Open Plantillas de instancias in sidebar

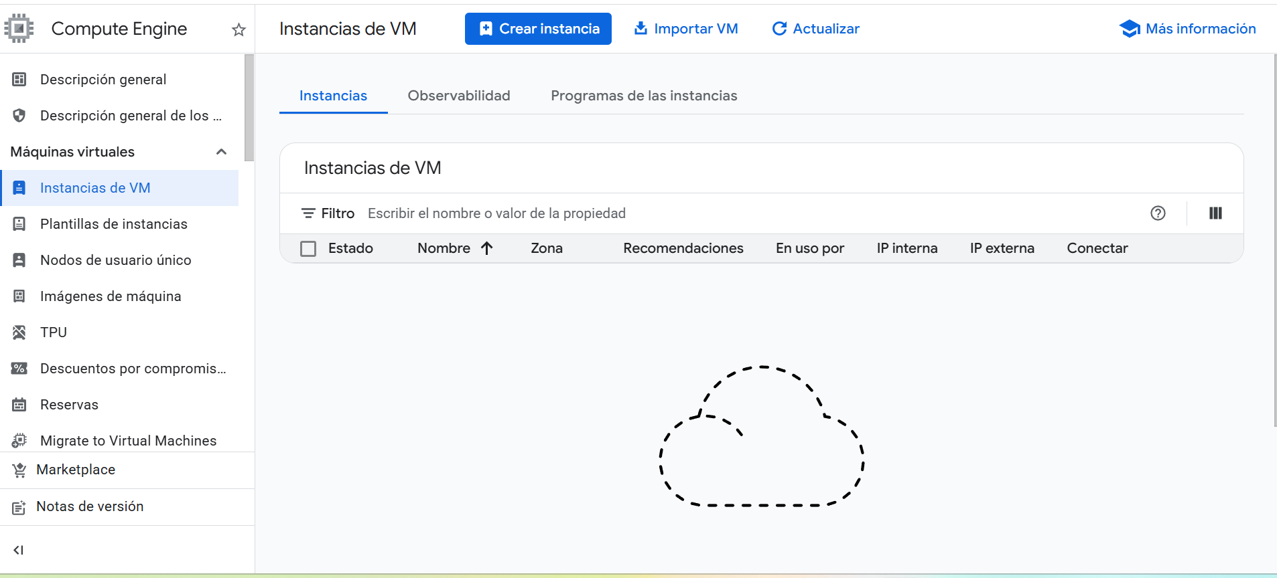point(113,224)
